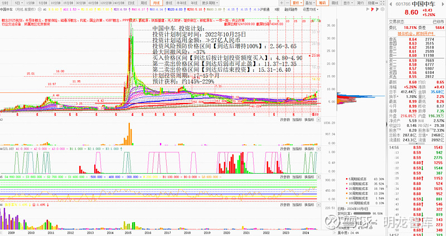
Task: Open the 复权 dropdown
Action: [x=297, y=3]
